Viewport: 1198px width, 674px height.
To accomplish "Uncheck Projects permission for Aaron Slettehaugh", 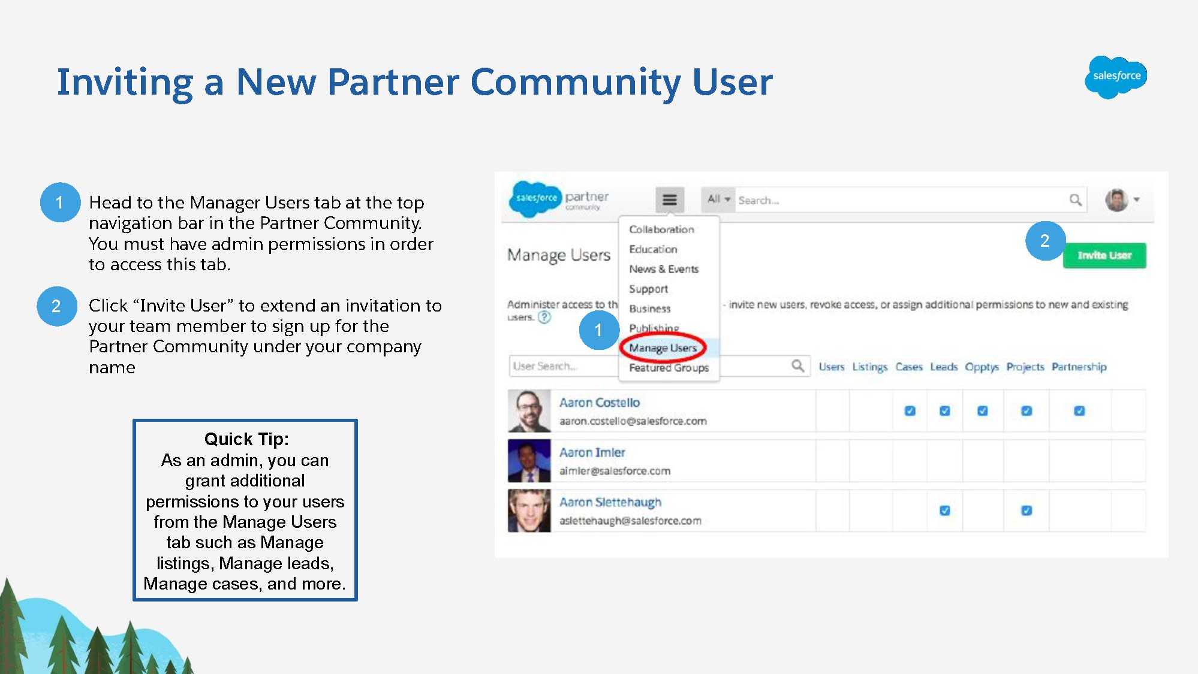I will point(1026,510).
